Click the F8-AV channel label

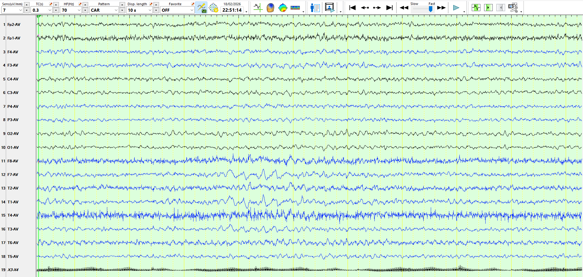(13, 161)
